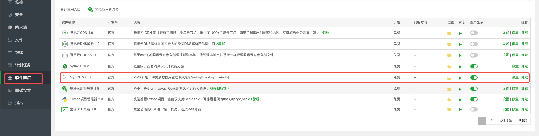Open 监控 in the sidebar
This screenshot has width=539, height=136.
pyautogui.click(x=25, y=2)
